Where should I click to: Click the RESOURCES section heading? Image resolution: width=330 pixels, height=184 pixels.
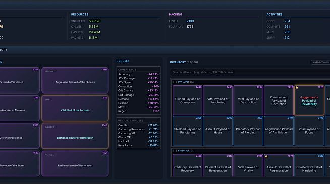80,14
